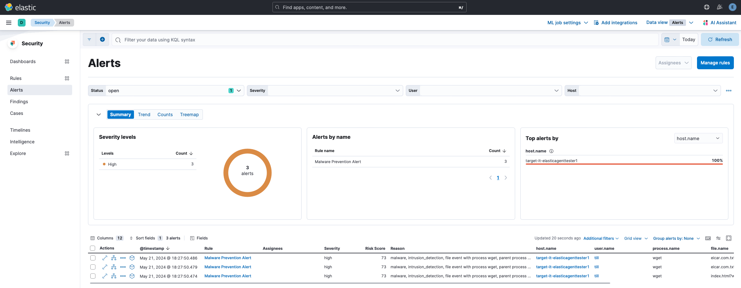Tick the third alert row checkbox
741x288 pixels.
pyautogui.click(x=93, y=276)
